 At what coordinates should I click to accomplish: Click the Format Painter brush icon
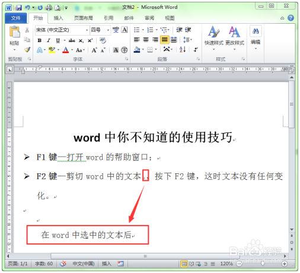point(27,50)
